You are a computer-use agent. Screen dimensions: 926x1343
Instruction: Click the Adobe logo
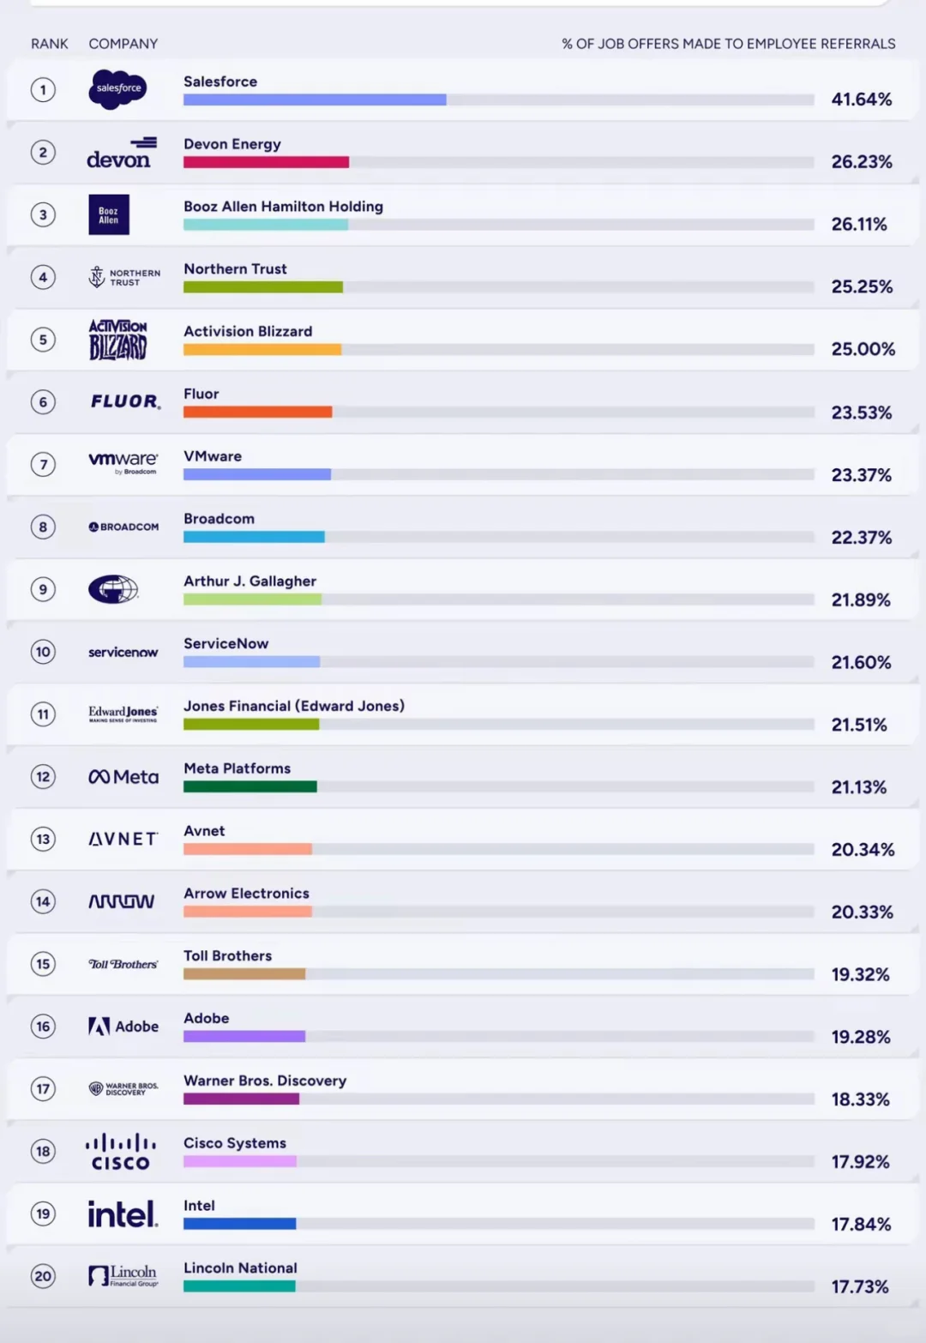click(123, 1027)
